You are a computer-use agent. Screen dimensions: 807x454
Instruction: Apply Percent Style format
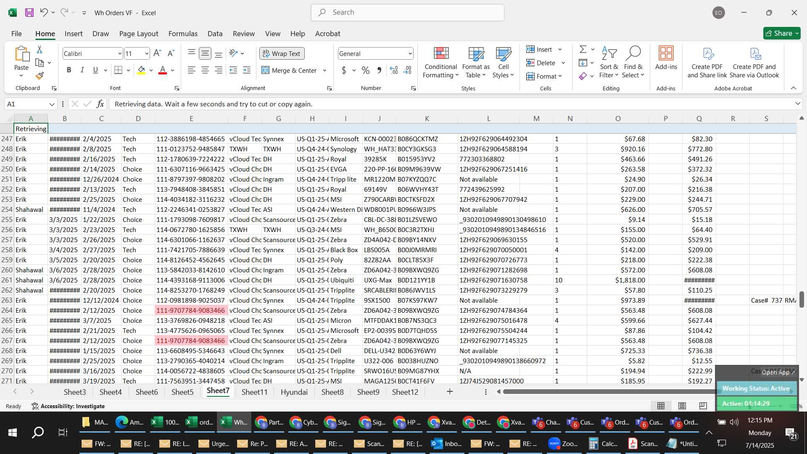click(366, 70)
